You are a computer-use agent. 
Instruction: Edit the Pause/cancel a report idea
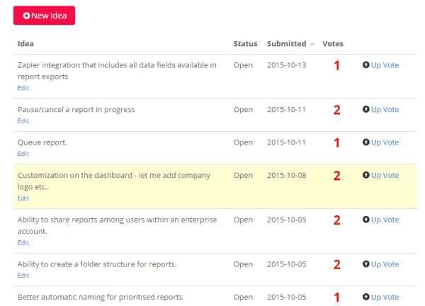point(23,121)
